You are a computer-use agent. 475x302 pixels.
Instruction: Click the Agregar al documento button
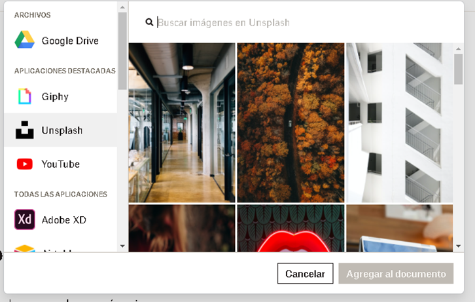(396, 273)
